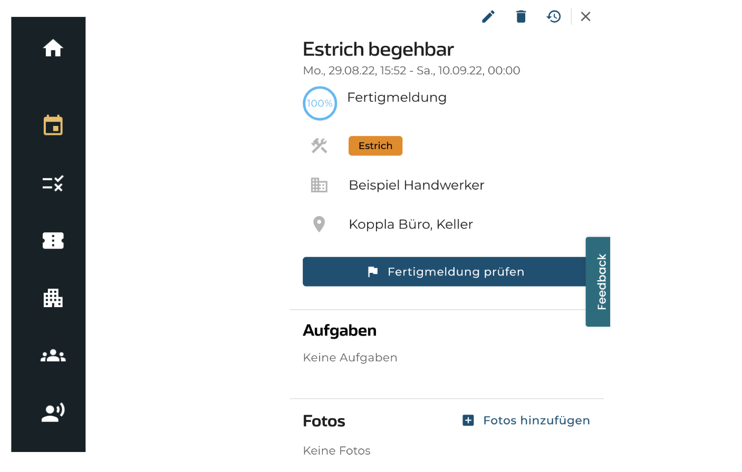Click the plus icon beside Fotos hinzufügen
Screen dimensions: 742x472
point(468,420)
